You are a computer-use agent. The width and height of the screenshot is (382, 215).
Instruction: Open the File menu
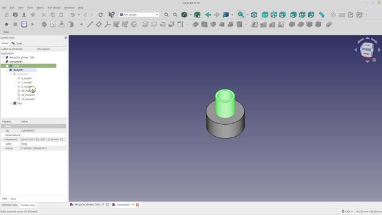4,8
